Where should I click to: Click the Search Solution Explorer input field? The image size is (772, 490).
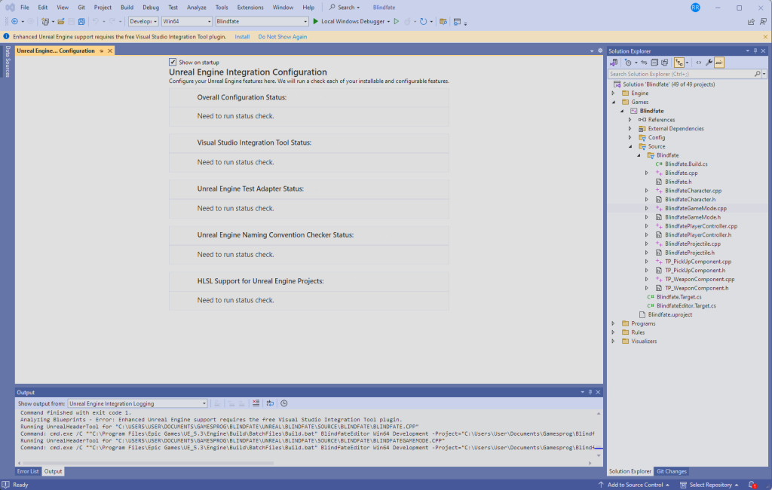680,74
